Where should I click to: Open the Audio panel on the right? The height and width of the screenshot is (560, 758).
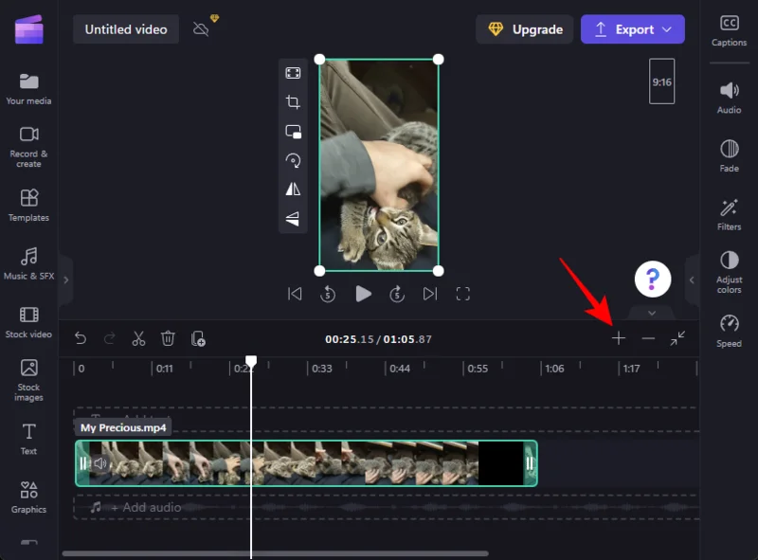point(729,100)
